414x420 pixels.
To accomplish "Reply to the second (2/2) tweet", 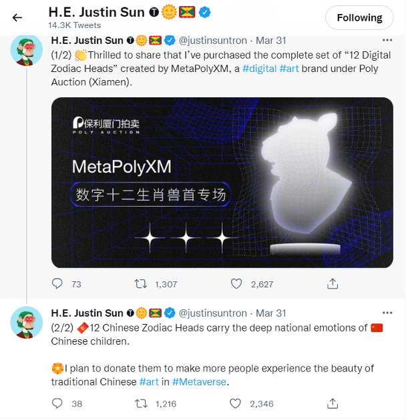I will (x=57, y=403).
